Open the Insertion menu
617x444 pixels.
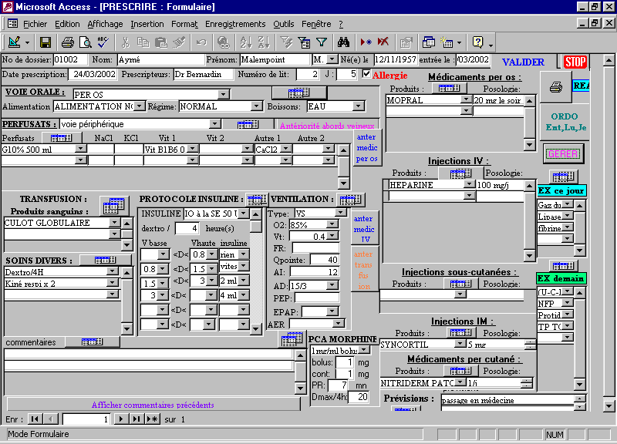click(147, 24)
